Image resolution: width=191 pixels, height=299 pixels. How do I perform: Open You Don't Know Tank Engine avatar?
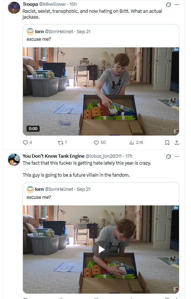[14, 160]
